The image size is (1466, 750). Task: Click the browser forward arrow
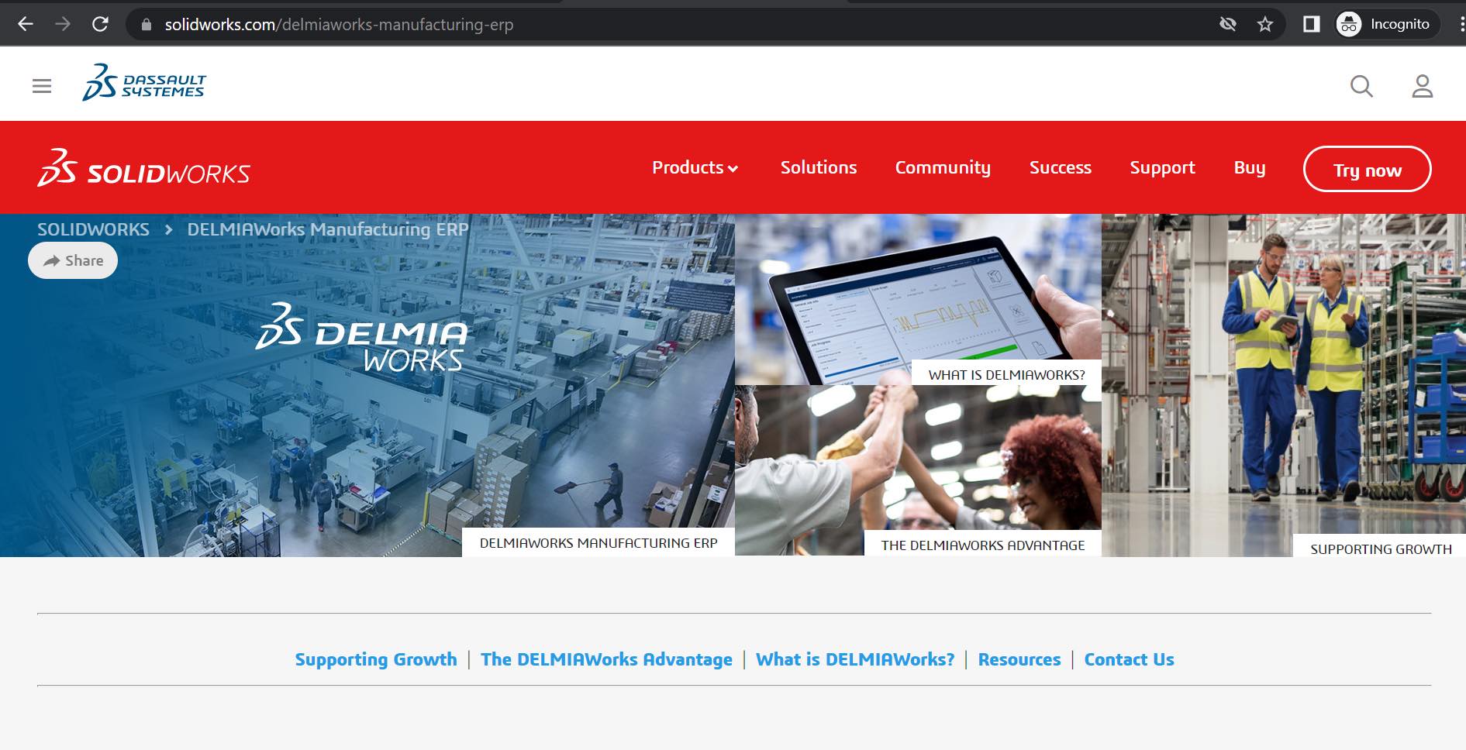point(63,24)
